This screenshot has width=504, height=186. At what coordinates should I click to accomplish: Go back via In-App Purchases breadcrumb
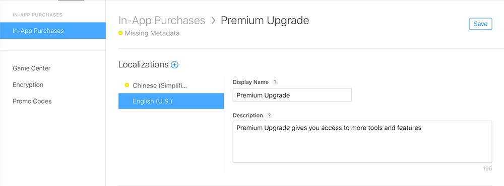pyautogui.click(x=162, y=21)
